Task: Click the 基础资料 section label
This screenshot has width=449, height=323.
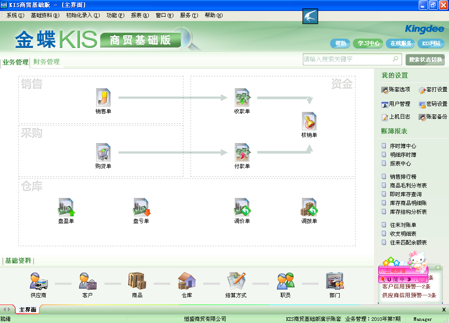Action: (x=18, y=261)
